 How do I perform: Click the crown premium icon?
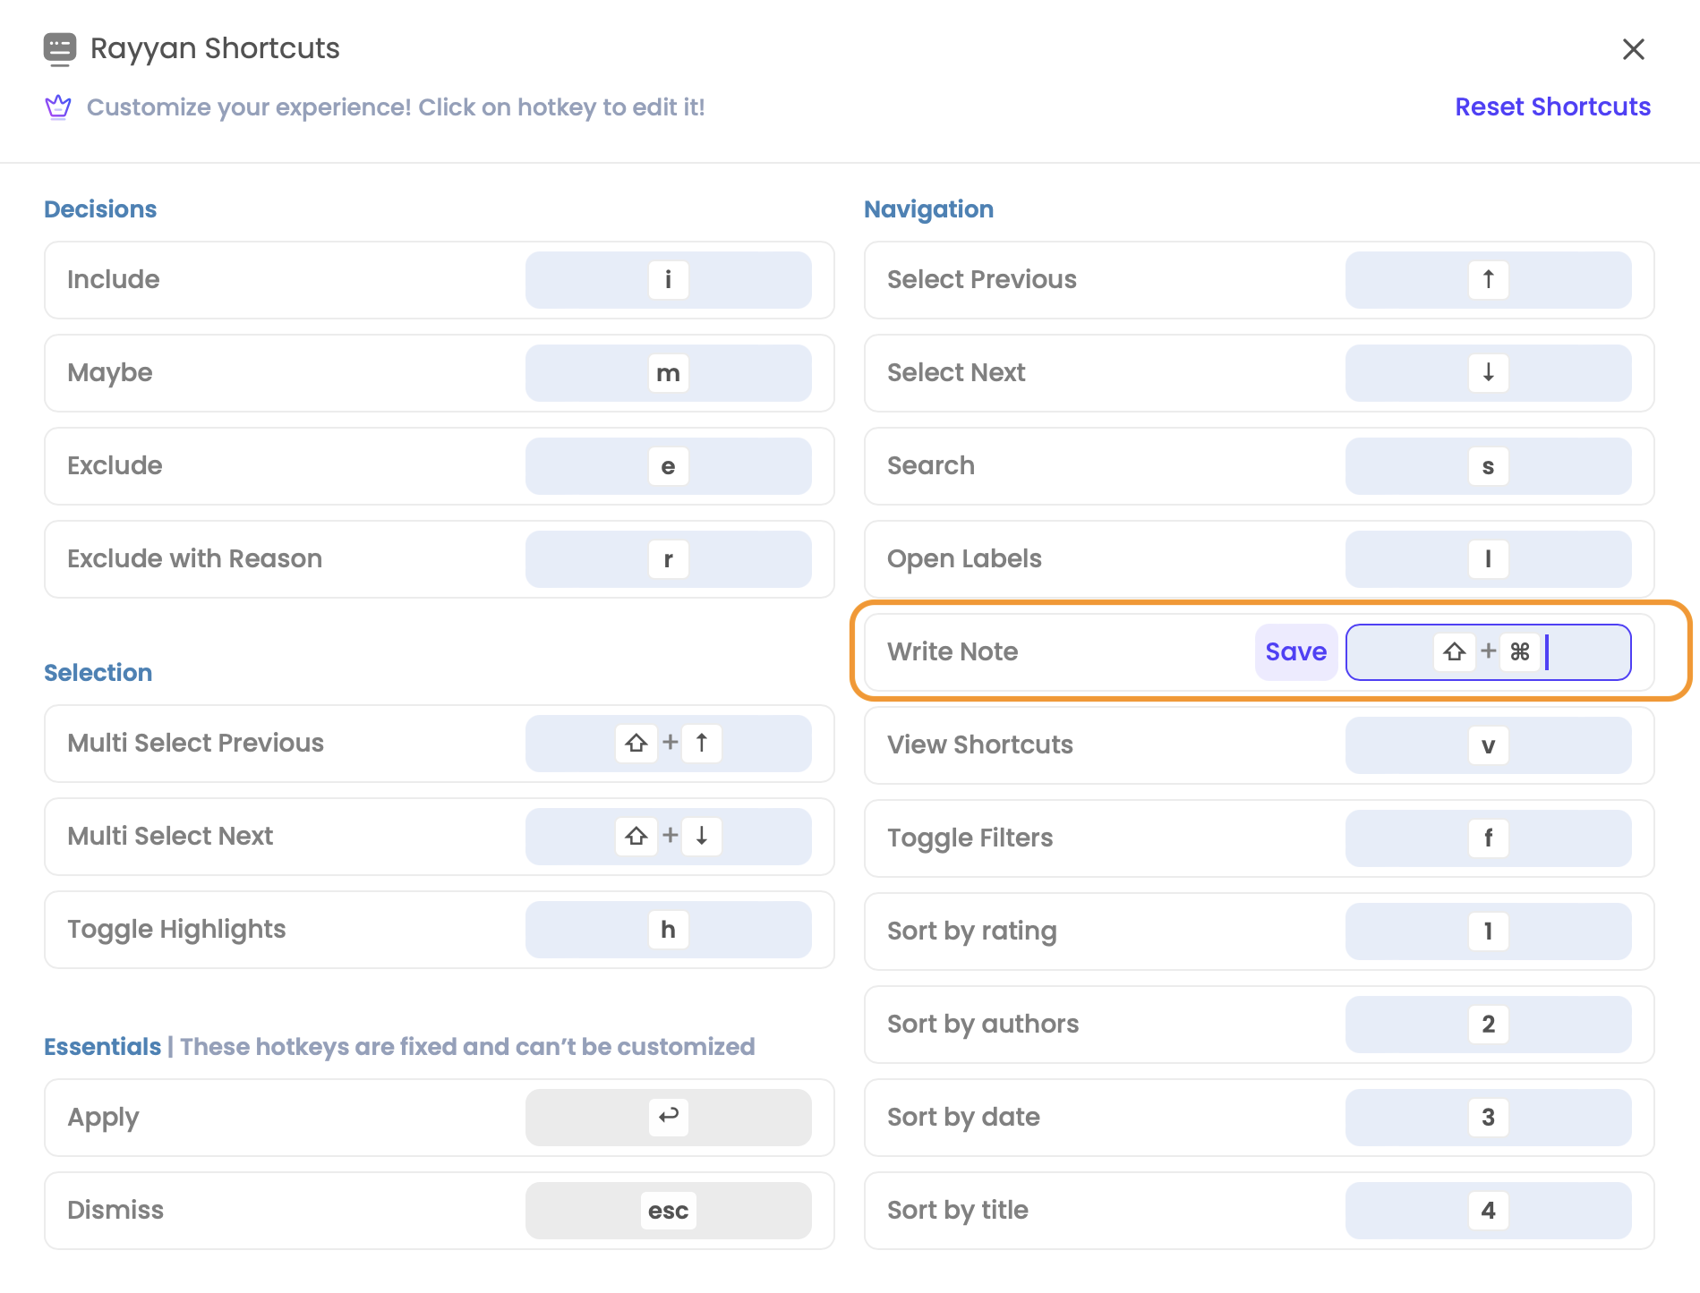(58, 107)
